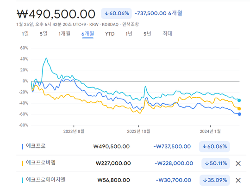Remove 에코프로비엠 comparison with X

[238, 163]
